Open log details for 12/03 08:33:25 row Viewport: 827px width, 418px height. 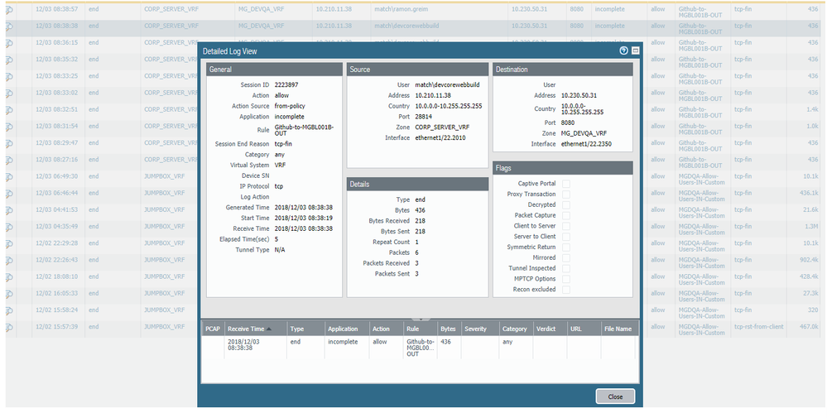pyautogui.click(x=9, y=77)
